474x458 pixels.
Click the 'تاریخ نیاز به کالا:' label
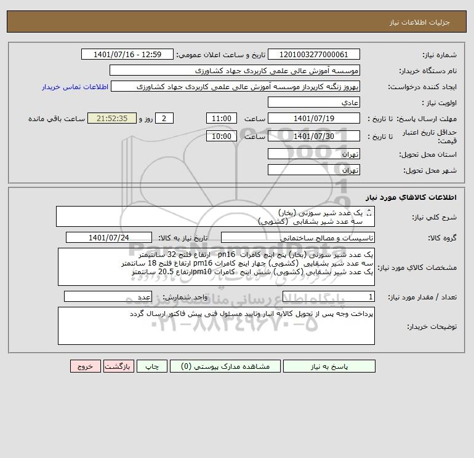(183, 238)
